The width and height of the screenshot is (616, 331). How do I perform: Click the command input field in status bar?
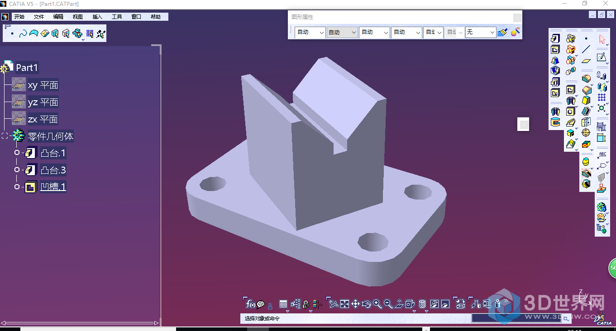[x=516, y=318]
